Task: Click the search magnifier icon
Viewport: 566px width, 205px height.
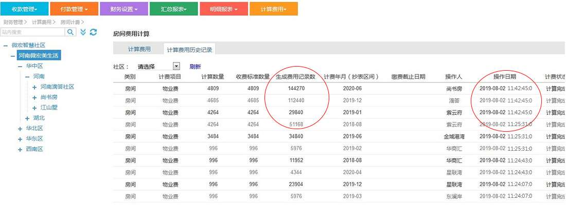Action: pos(71,32)
